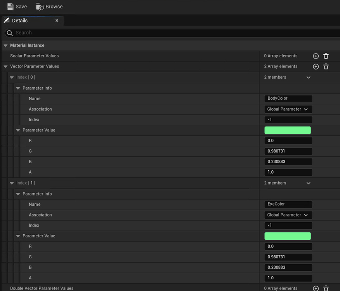The height and width of the screenshot is (291, 340).
Task: Open the Browse button in the toolbar
Action: click(49, 6)
